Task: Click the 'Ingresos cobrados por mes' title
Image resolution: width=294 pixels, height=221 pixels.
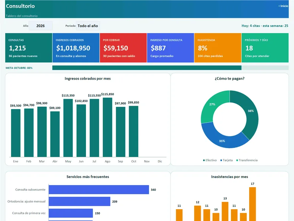Action: [87, 78]
